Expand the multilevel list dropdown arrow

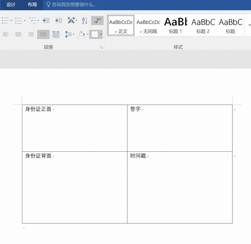38,20
